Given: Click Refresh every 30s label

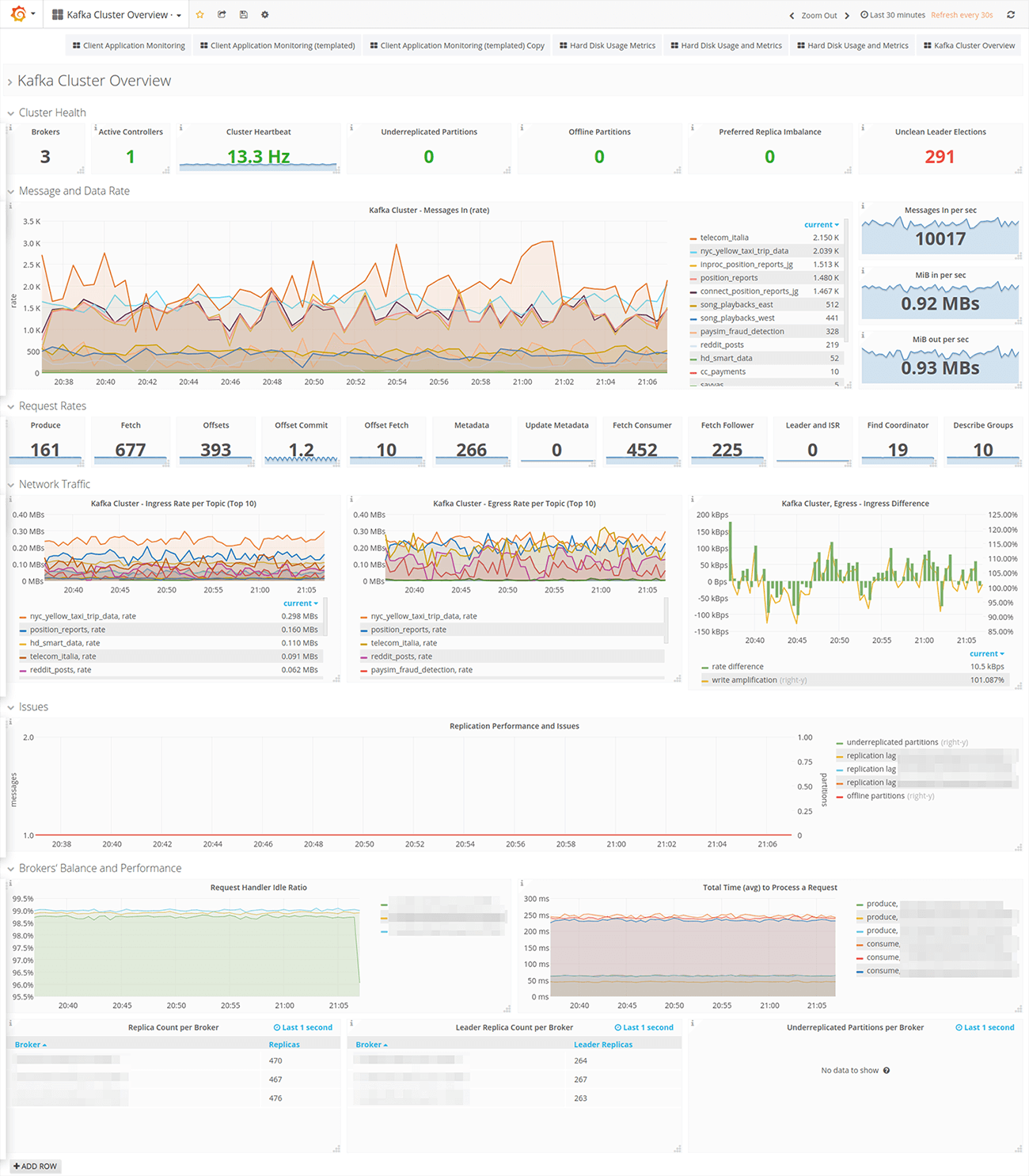Looking at the screenshot, I should (962, 15).
